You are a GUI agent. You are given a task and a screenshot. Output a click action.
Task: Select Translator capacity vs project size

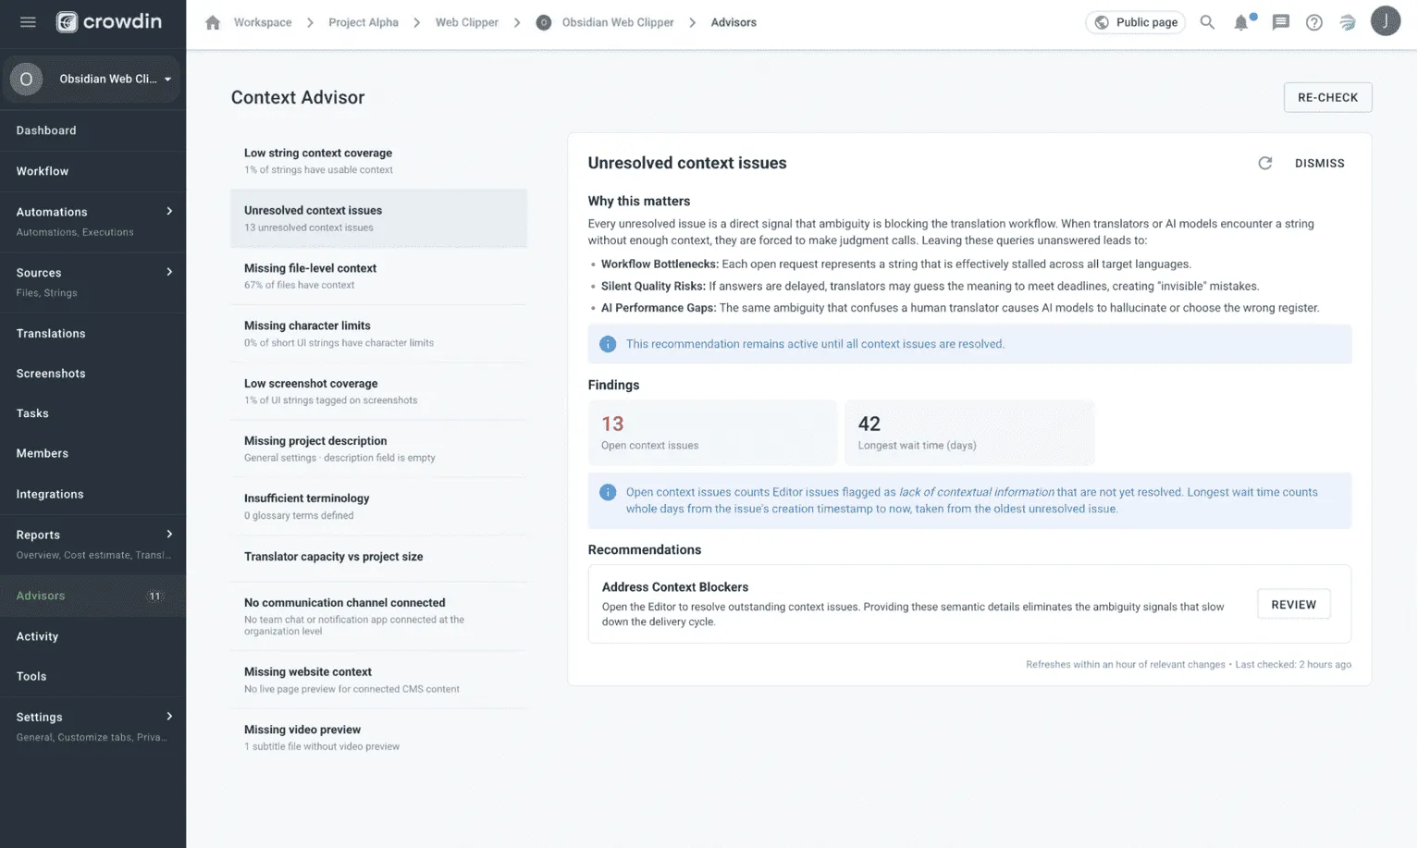[x=378, y=558]
